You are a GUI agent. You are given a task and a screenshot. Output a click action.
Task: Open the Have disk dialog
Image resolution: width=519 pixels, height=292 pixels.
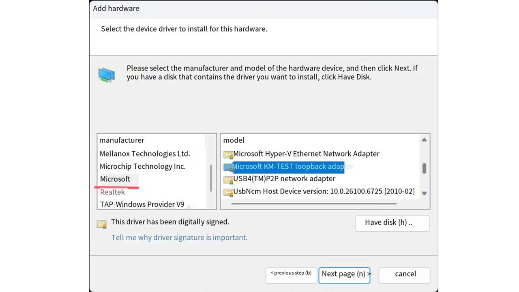392,223
